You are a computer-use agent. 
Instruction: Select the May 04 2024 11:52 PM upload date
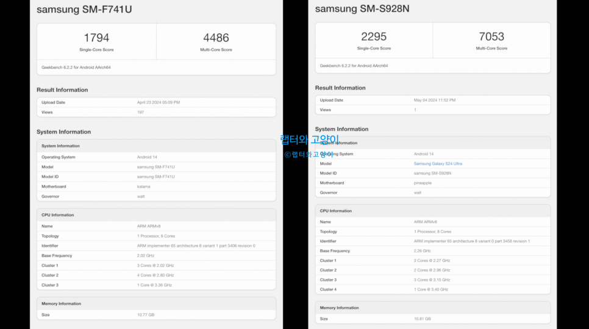pyautogui.click(x=435, y=100)
